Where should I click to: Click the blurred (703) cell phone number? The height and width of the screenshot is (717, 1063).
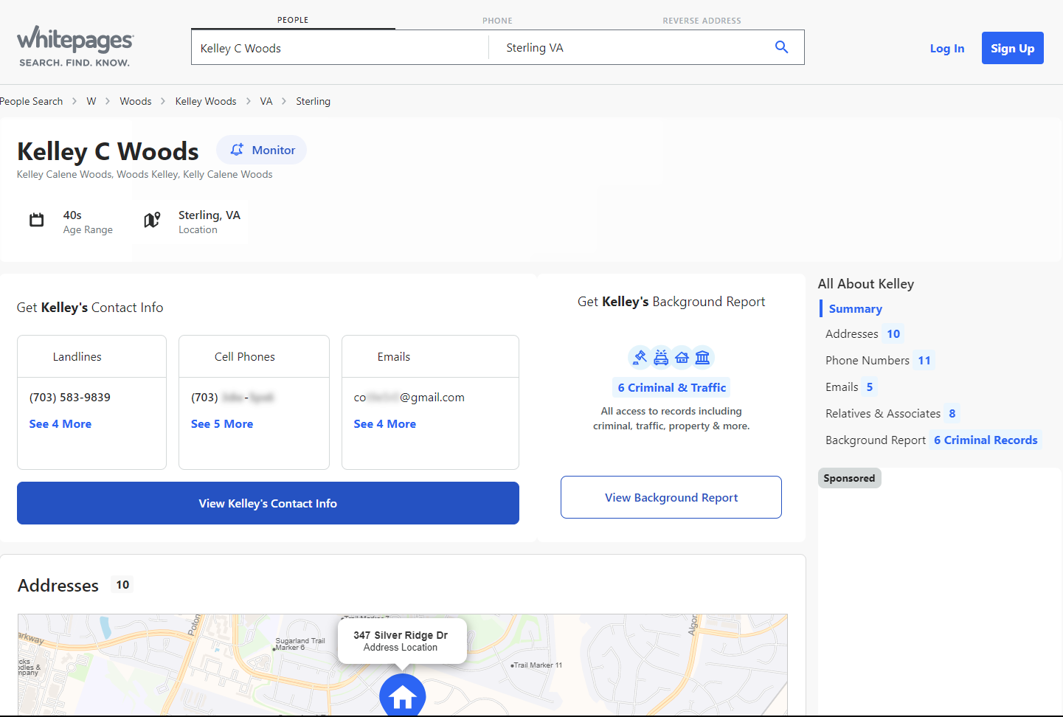coord(232,398)
